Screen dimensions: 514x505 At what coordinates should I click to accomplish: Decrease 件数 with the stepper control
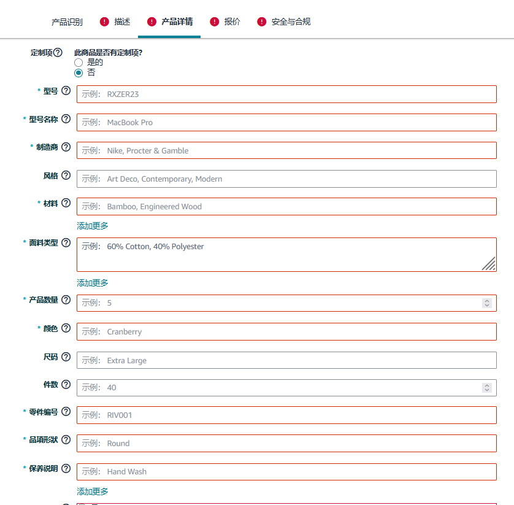(488, 390)
